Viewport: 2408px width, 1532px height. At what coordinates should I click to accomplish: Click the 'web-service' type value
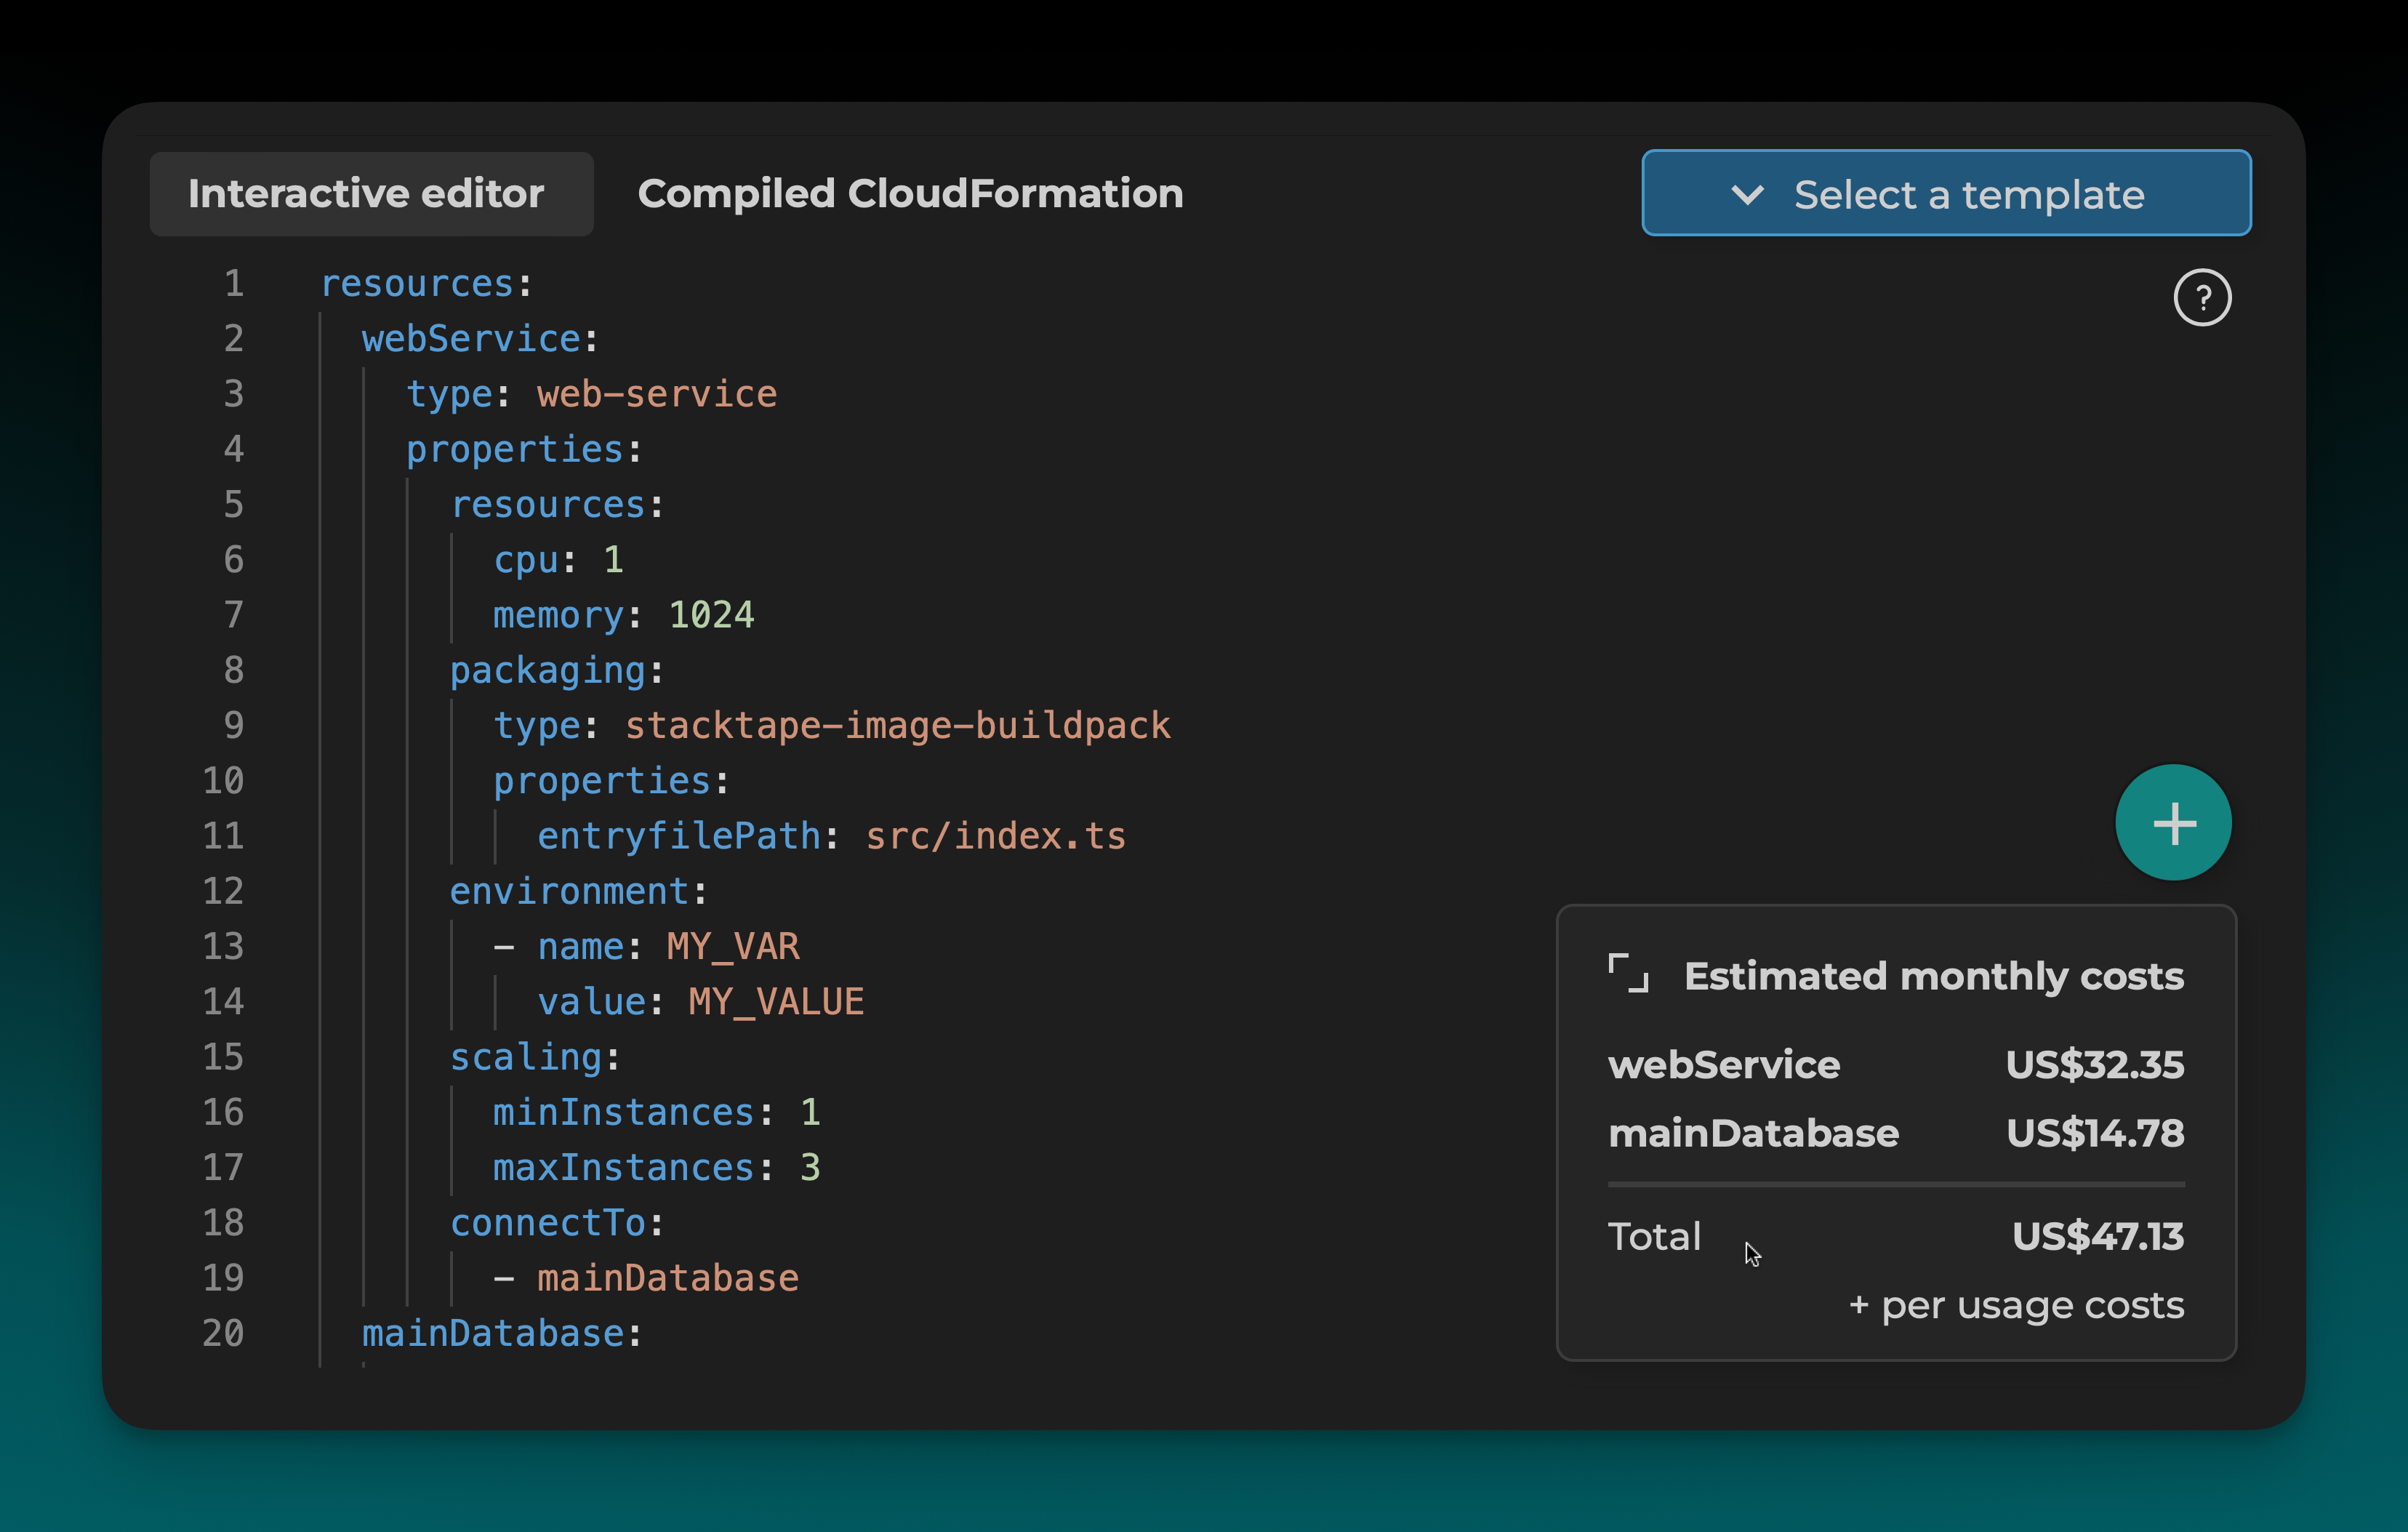click(657, 394)
